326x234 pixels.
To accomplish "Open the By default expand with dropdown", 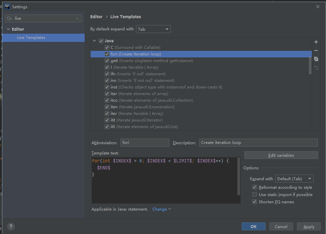I will pyautogui.click(x=153, y=29).
